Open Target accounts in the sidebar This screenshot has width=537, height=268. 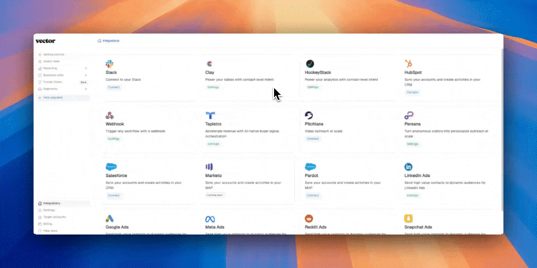pyautogui.click(x=63, y=217)
